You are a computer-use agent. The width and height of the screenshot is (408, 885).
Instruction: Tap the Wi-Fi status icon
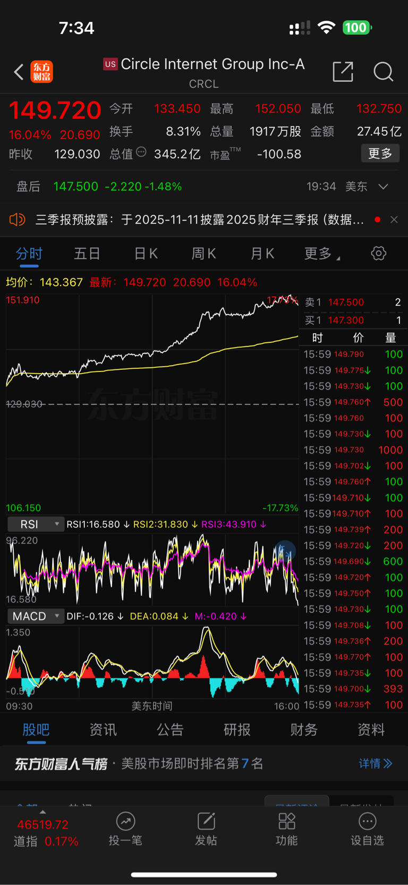[x=326, y=28]
